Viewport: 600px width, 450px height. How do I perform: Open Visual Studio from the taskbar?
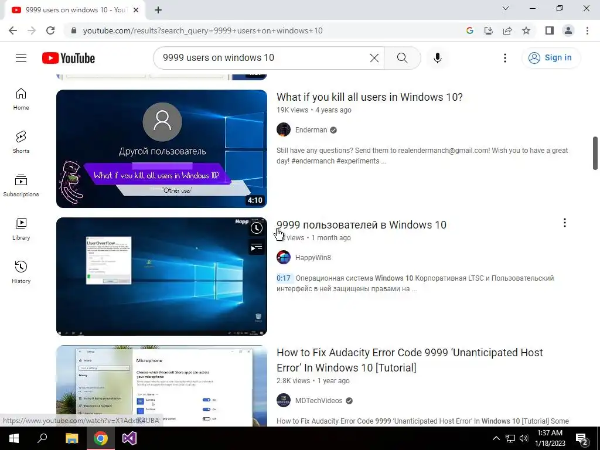point(129,438)
